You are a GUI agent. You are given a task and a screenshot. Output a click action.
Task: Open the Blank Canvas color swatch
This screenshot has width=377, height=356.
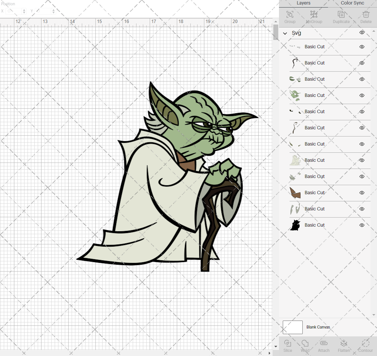click(x=293, y=327)
